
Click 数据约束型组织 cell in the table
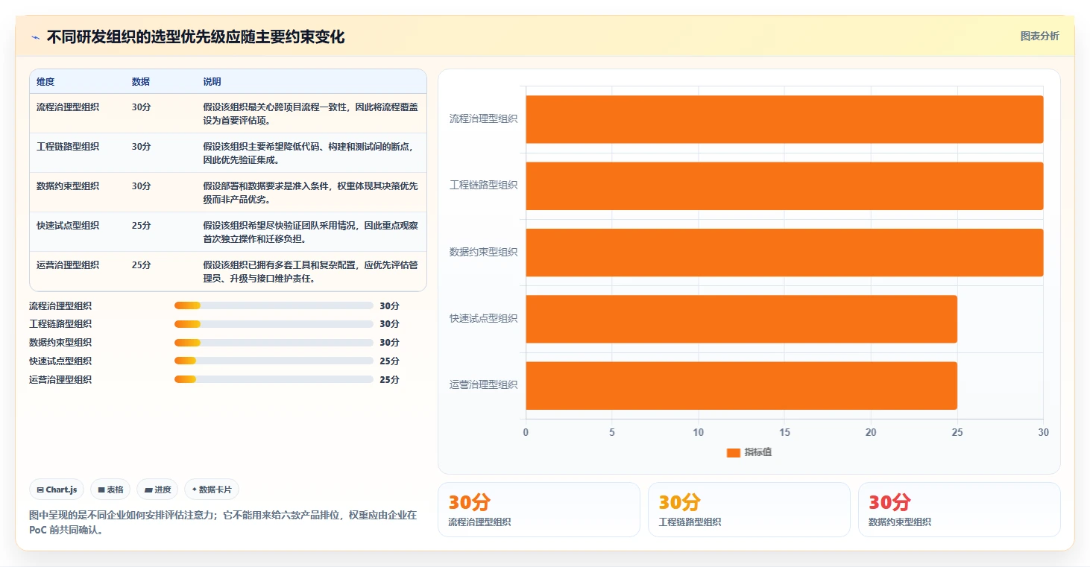(x=68, y=186)
